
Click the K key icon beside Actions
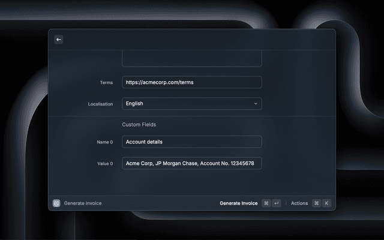tap(326, 203)
